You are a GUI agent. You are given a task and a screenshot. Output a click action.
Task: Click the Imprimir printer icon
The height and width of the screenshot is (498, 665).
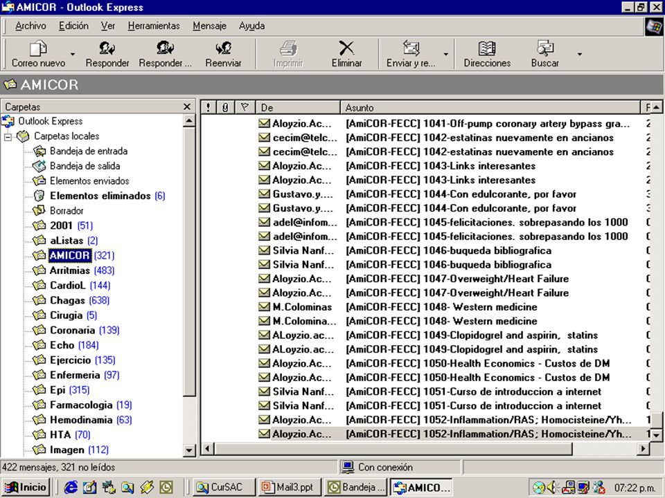coord(288,48)
